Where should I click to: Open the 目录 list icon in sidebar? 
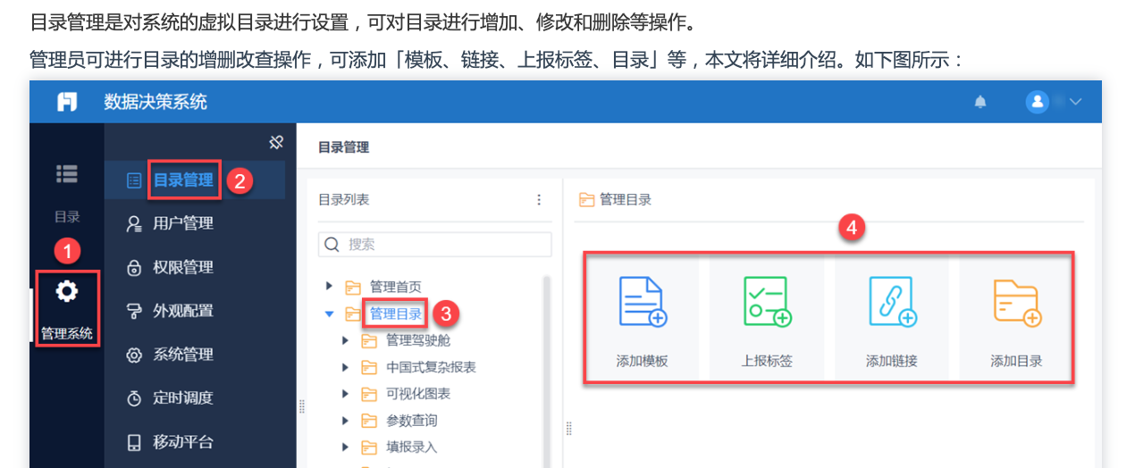[67, 174]
